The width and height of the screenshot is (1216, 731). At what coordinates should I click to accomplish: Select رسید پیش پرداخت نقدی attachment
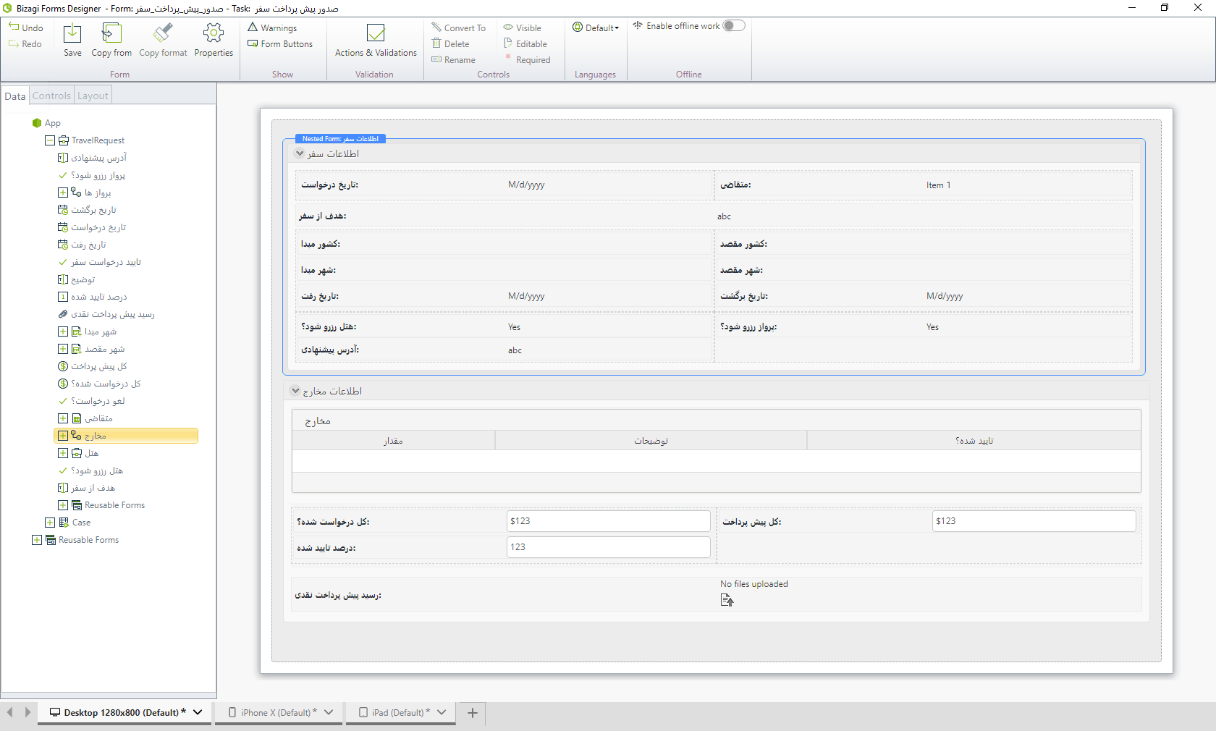(x=106, y=314)
